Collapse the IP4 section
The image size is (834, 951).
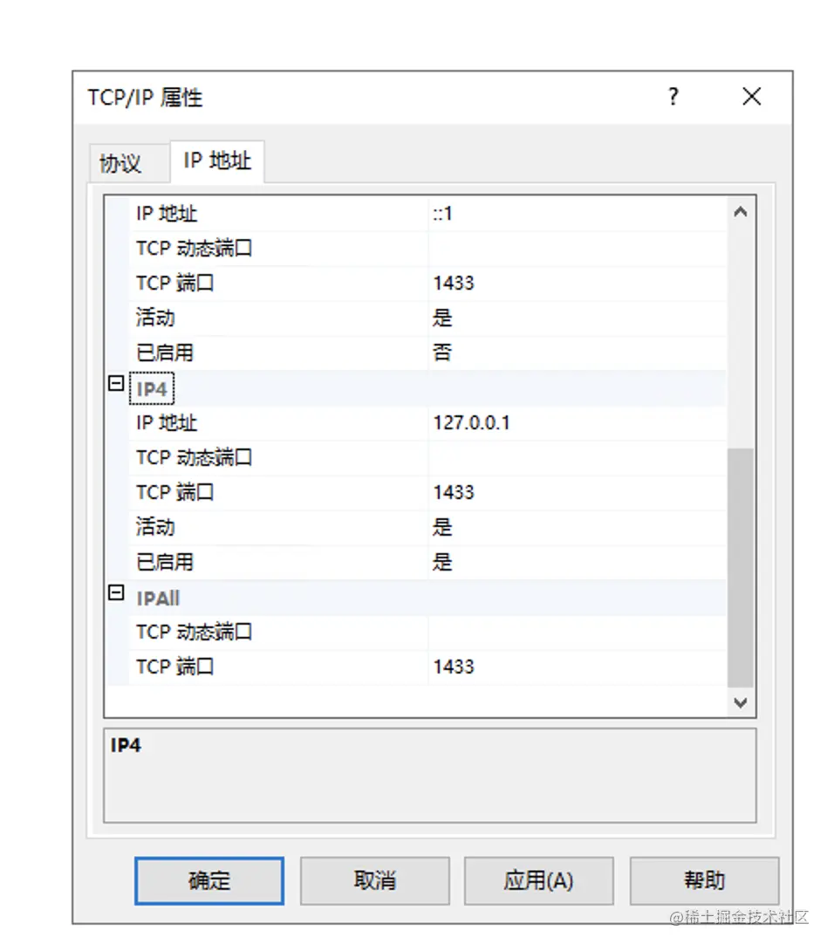click(116, 383)
